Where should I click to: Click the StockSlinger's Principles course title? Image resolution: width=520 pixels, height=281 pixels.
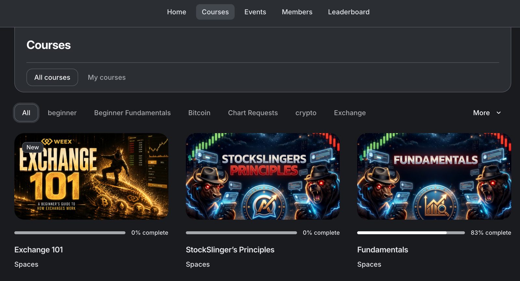tap(230, 249)
